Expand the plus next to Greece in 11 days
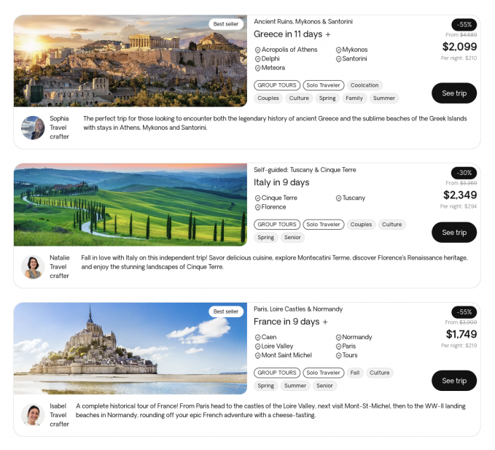This screenshot has height=450, width=495. [x=327, y=34]
